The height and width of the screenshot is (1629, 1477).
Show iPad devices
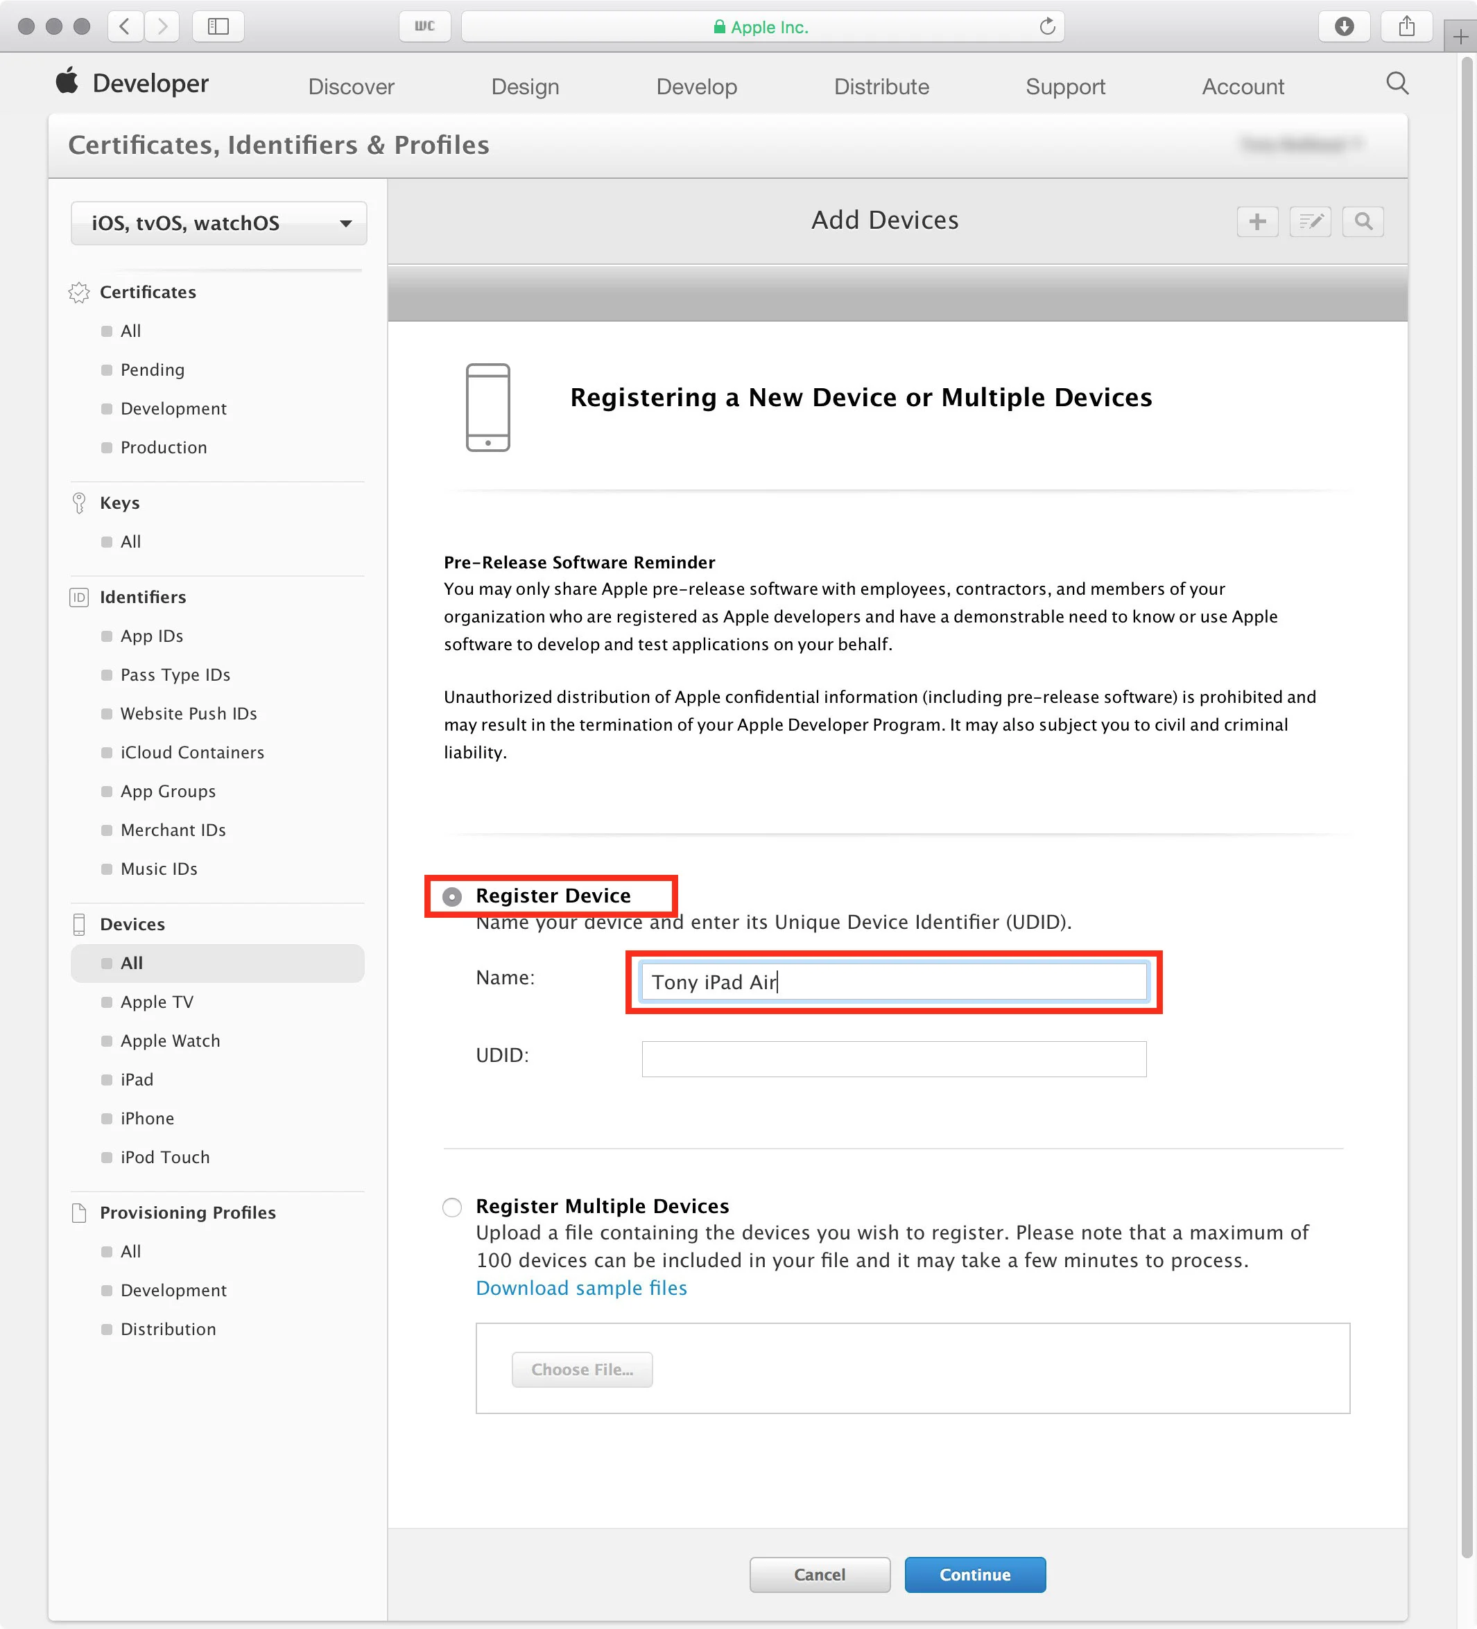pos(137,1081)
